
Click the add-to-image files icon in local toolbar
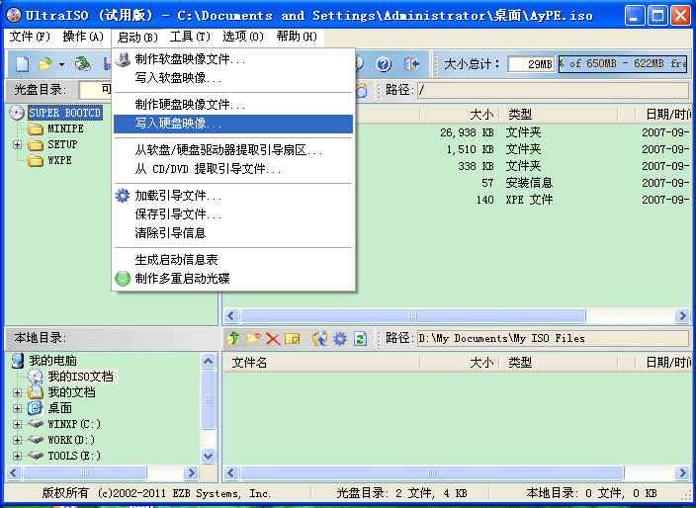319,339
